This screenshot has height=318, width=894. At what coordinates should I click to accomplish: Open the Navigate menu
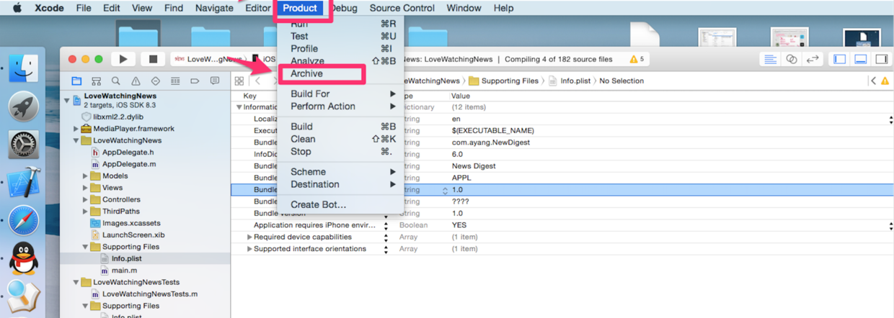[214, 8]
